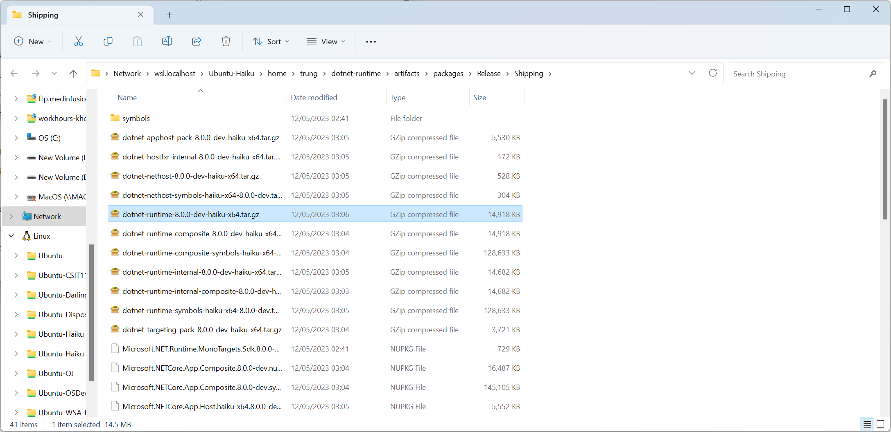Delete the selected file
The height and width of the screenshot is (432, 891).
pyautogui.click(x=226, y=41)
